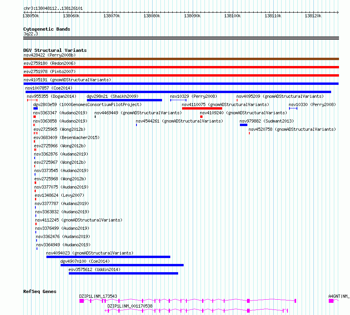
Task: Click the DGV Structural Variants track title
Action: [x=55, y=50]
